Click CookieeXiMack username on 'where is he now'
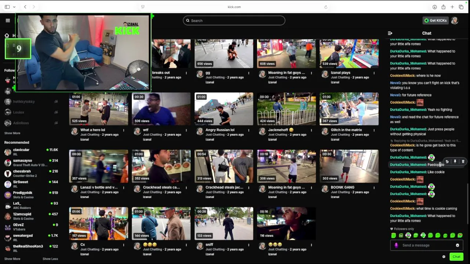 point(402,76)
